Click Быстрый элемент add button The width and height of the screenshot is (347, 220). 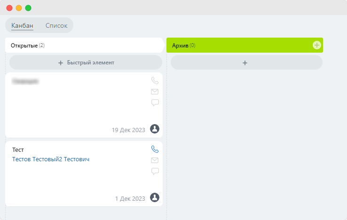tap(86, 63)
